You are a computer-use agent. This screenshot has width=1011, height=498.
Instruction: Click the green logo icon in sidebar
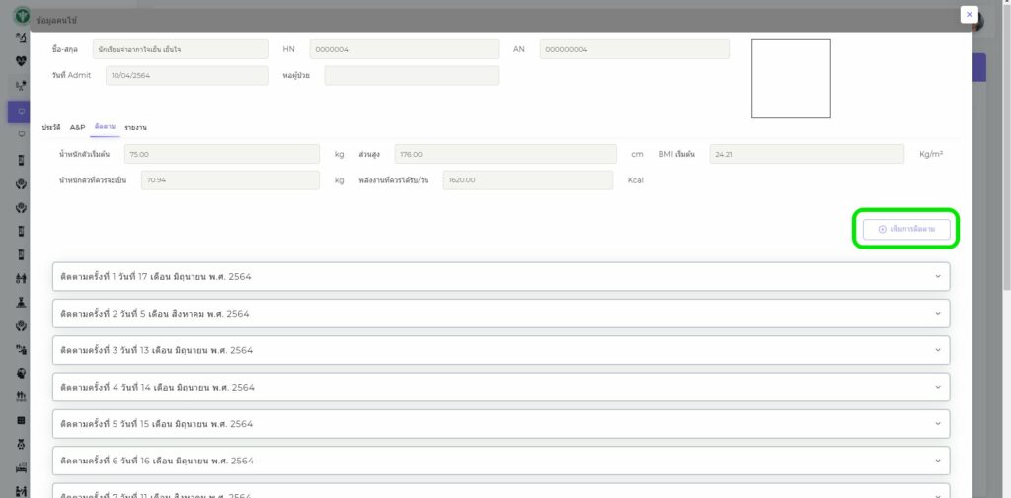pyautogui.click(x=21, y=17)
